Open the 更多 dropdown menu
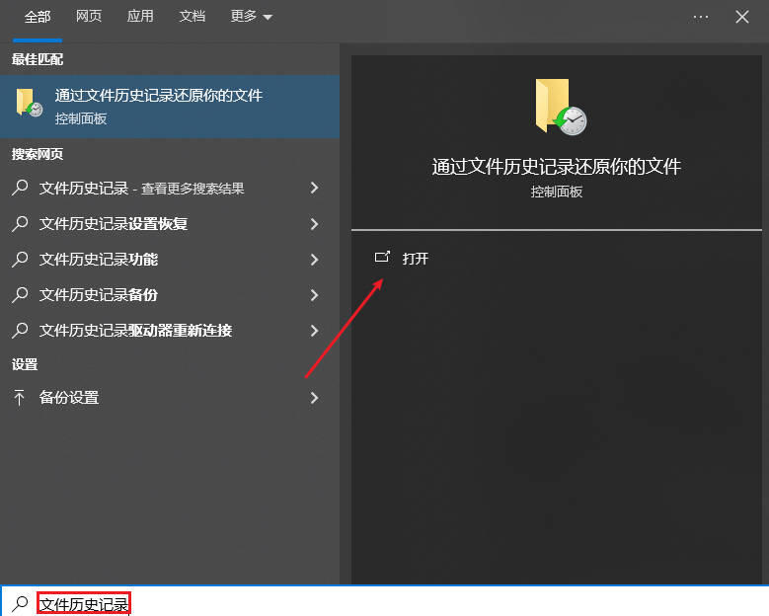This screenshot has width=769, height=616. pos(251,16)
